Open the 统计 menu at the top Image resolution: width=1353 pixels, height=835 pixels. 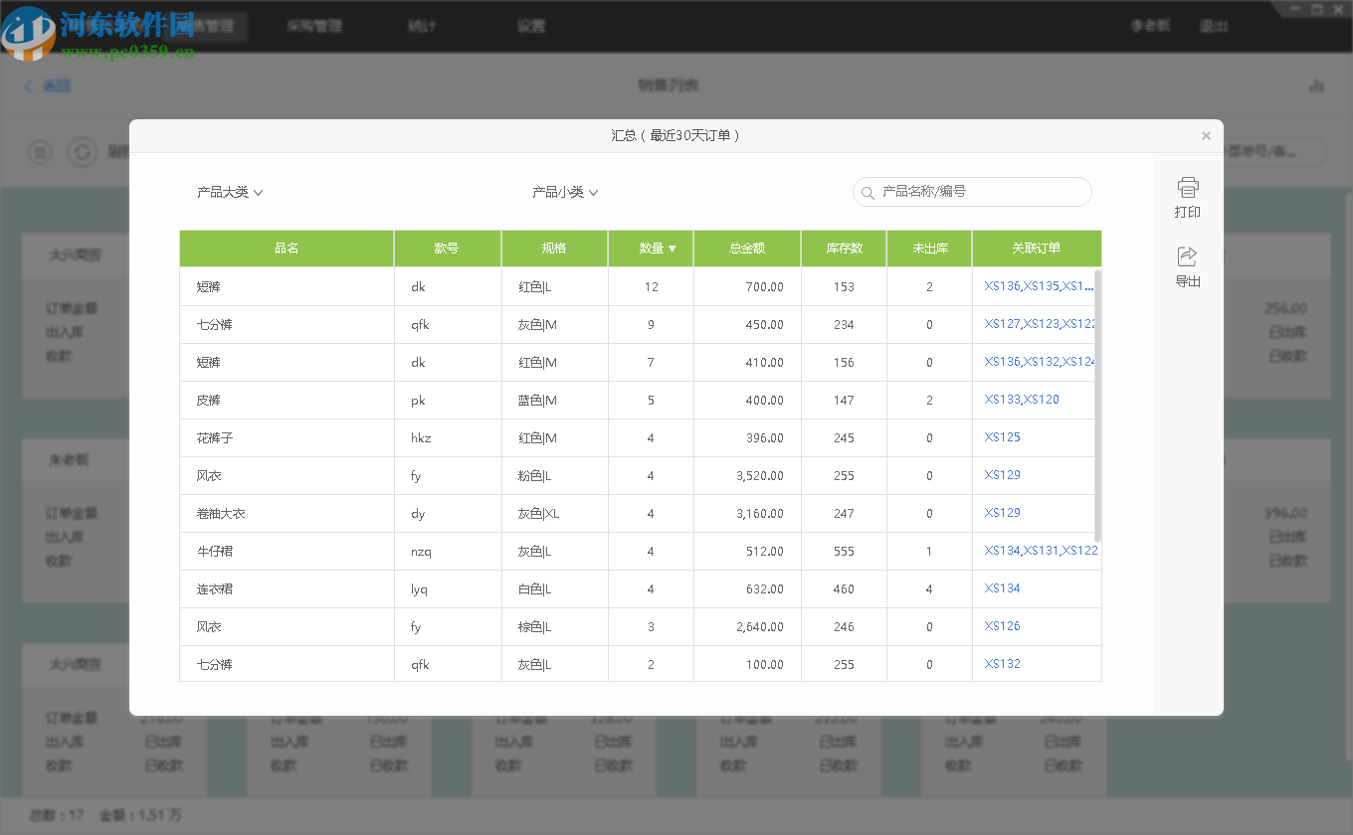422,27
